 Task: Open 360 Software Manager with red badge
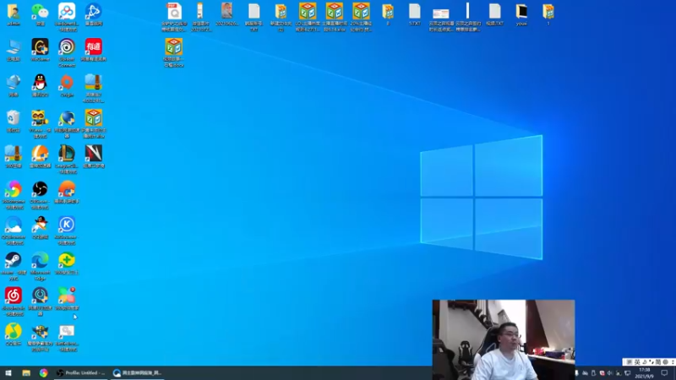pos(67,299)
